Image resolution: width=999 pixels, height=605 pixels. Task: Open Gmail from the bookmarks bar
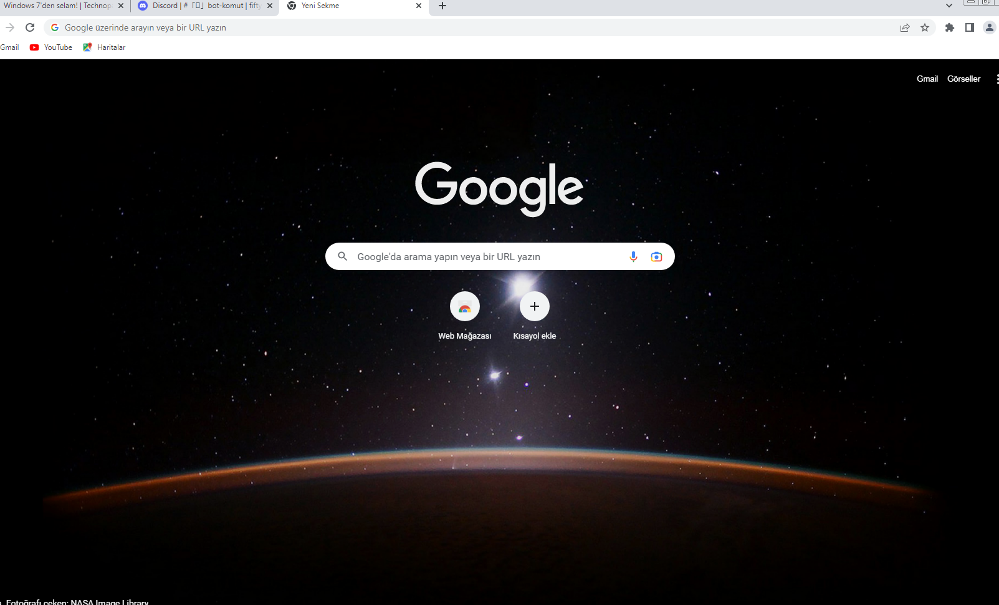9,47
